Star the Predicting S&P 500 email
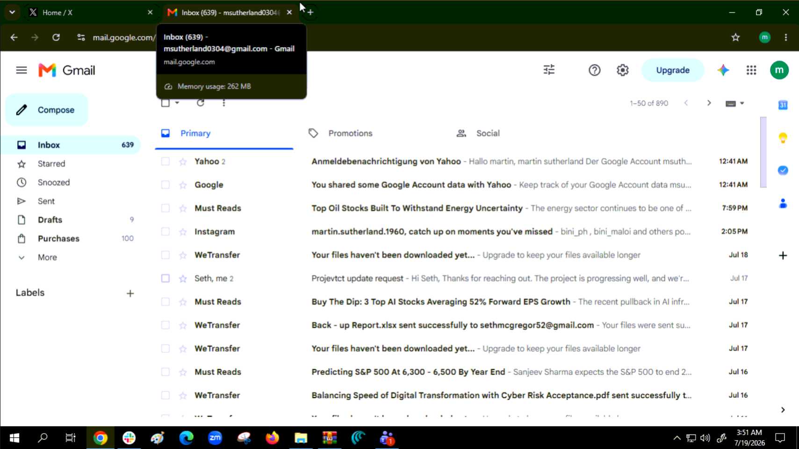Screen dimensions: 799x449 (x=183, y=372)
